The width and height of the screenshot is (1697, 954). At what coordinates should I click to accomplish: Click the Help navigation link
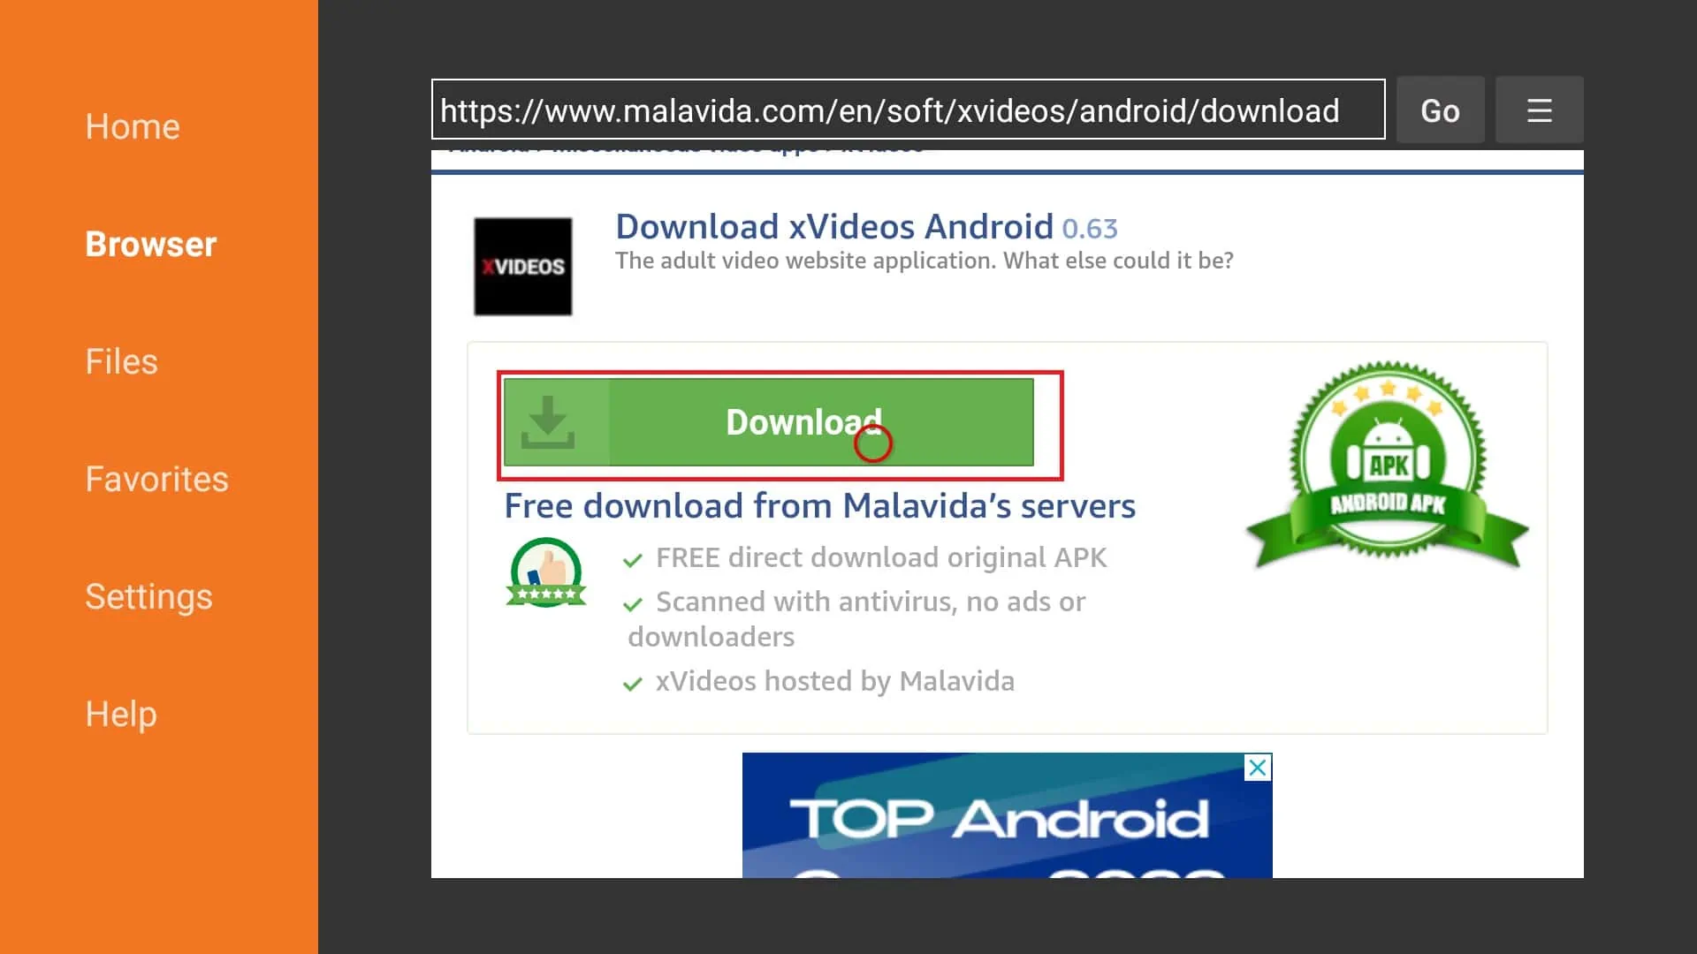[121, 714]
